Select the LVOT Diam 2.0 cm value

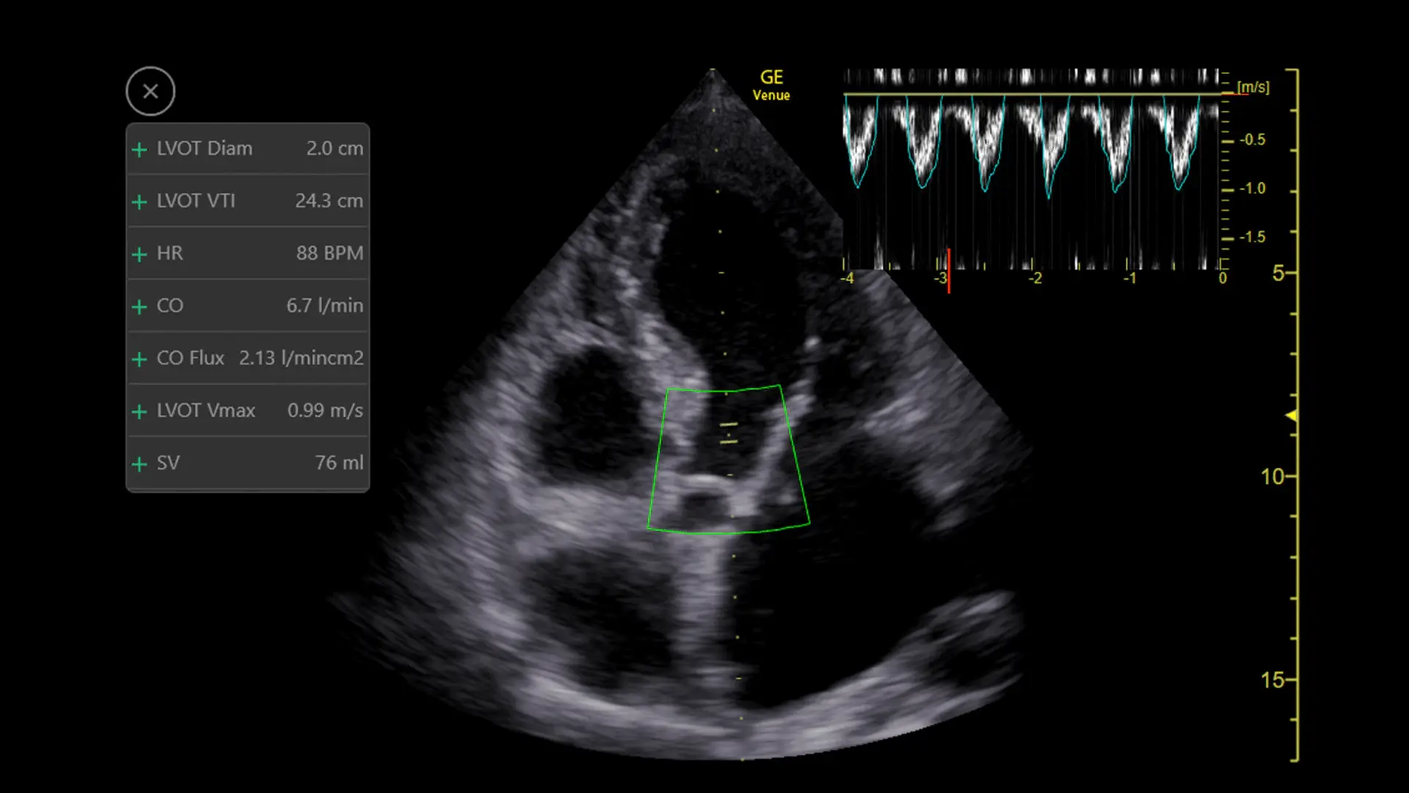pyautogui.click(x=334, y=148)
